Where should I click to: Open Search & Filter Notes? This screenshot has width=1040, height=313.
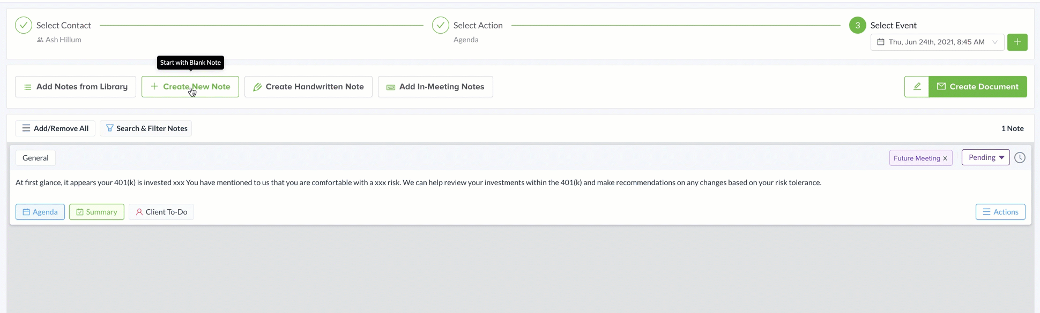[146, 128]
